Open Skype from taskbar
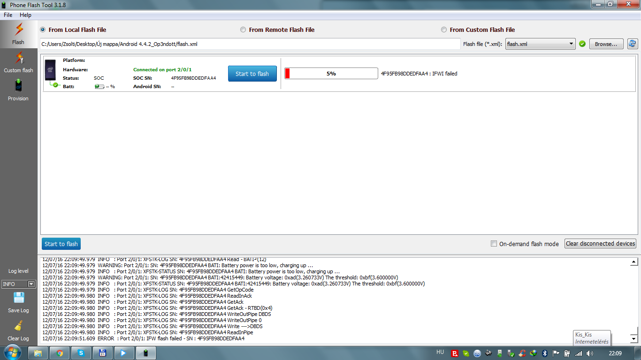This screenshot has width=641, height=360. tap(81, 353)
